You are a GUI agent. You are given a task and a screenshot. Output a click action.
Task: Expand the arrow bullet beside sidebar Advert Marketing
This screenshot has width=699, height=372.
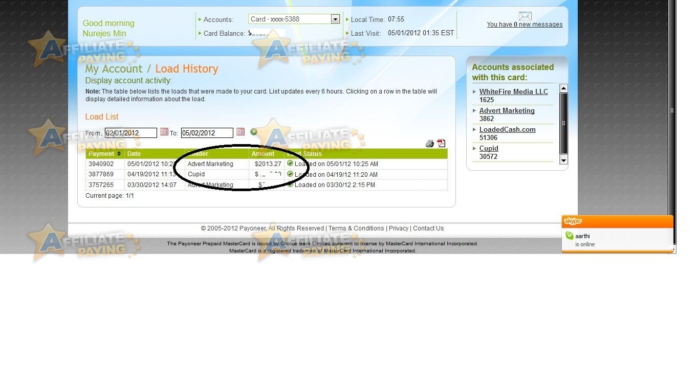474,111
